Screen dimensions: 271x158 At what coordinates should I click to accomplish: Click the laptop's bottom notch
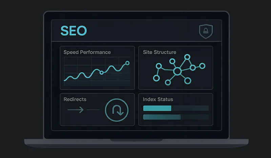click(x=136, y=140)
